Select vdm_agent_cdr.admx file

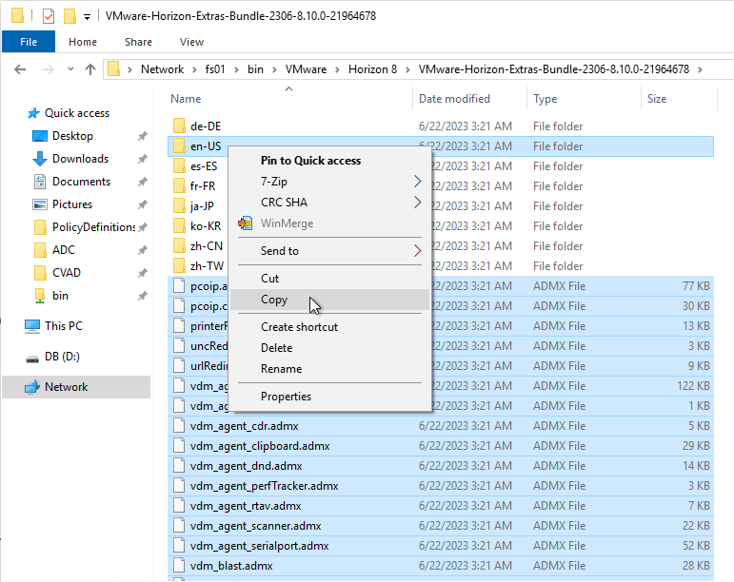441,426
